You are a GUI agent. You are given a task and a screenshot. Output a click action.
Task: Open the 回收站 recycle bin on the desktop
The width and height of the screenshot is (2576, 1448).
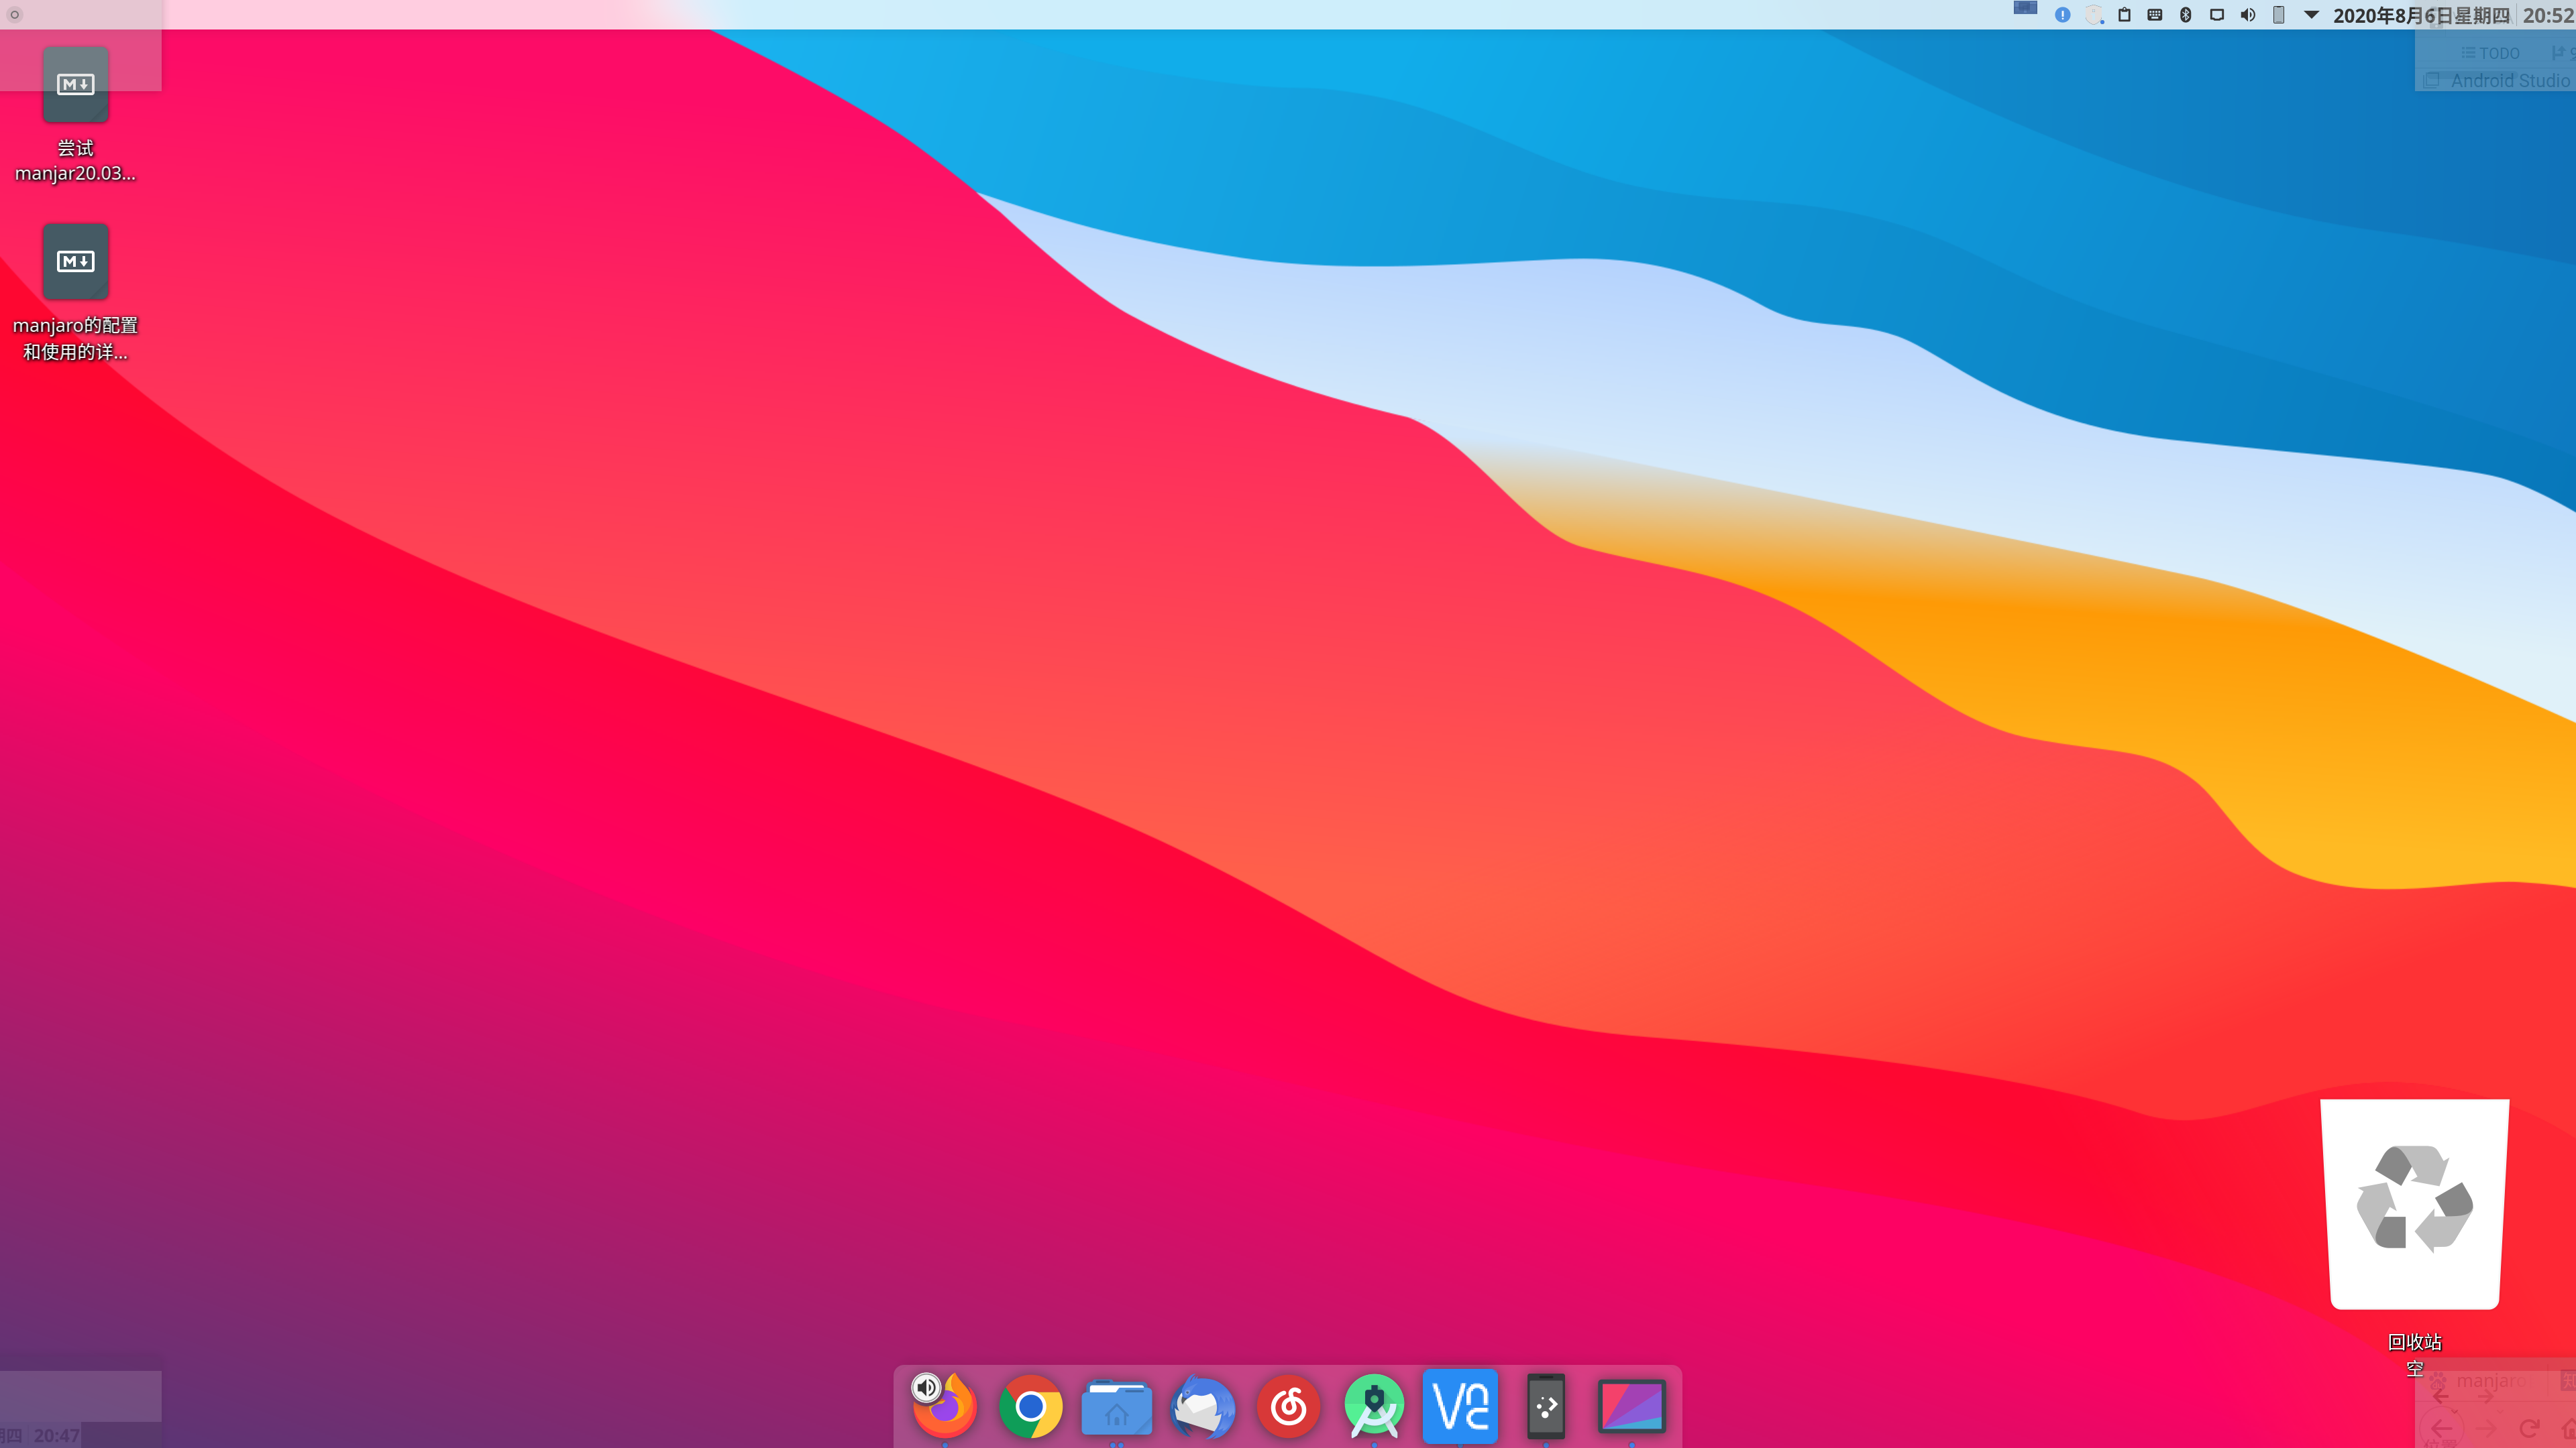[2414, 1202]
